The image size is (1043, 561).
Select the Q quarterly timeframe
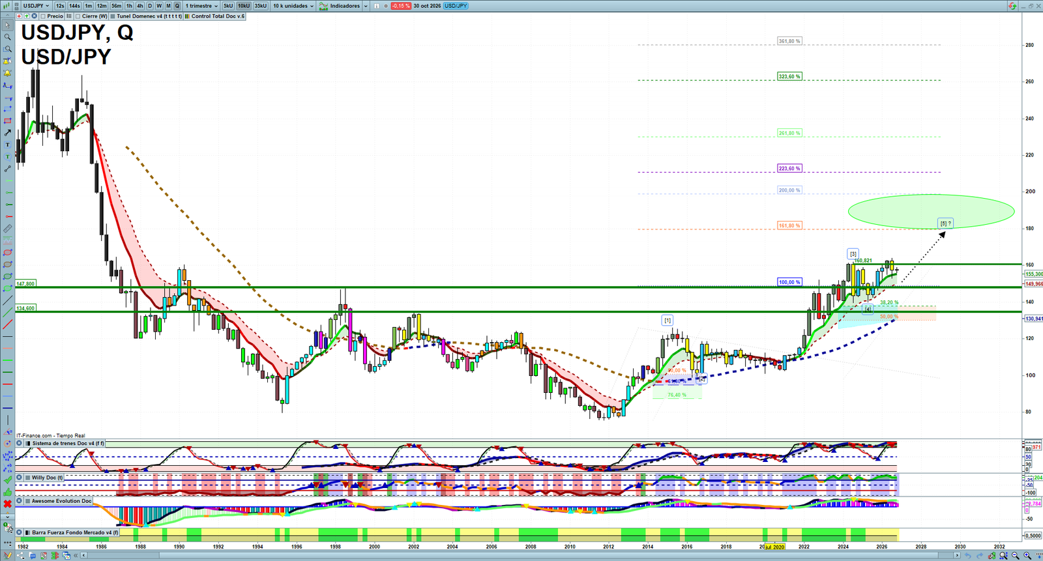177,6
